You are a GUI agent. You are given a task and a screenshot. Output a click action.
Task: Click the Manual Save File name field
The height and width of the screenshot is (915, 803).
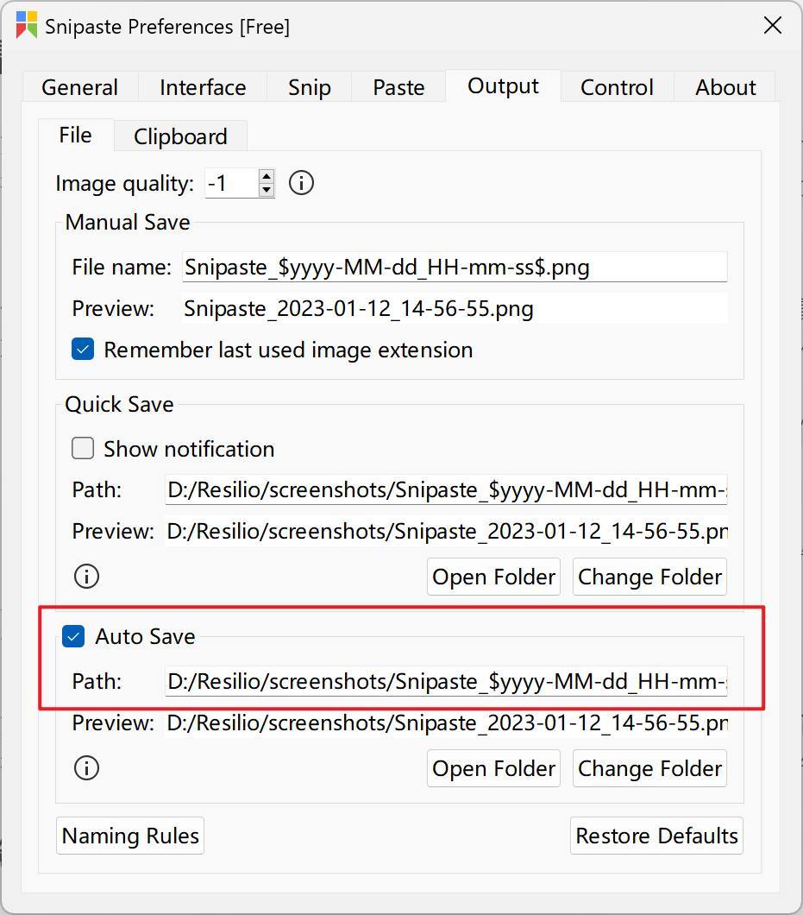tap(455, 268)
